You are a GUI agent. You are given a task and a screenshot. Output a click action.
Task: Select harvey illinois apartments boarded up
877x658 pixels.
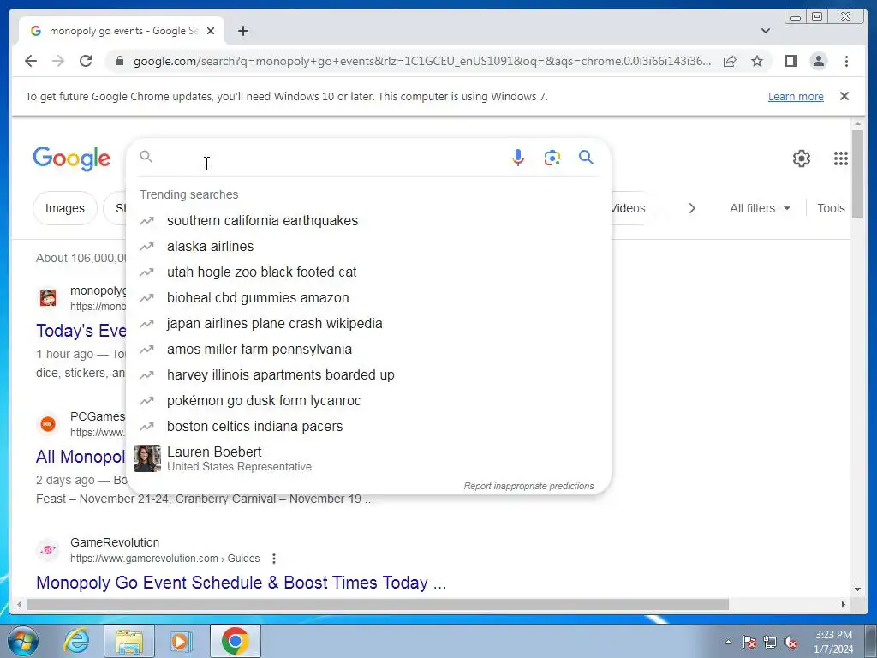368,375
